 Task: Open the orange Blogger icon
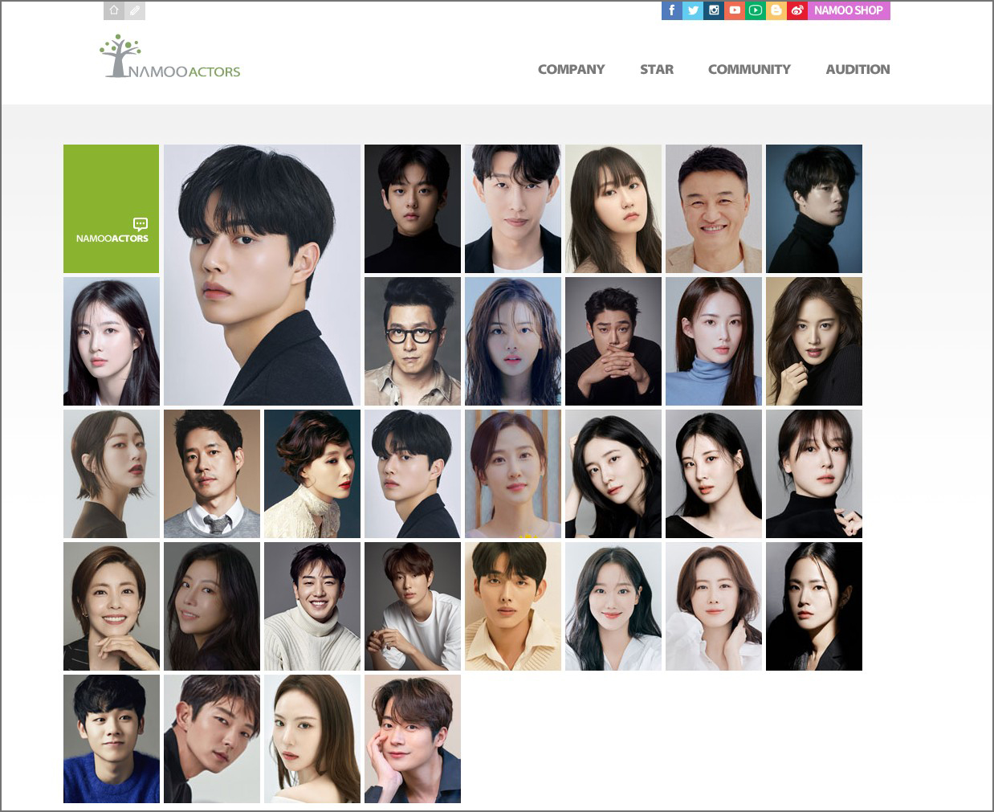[776, 10]
